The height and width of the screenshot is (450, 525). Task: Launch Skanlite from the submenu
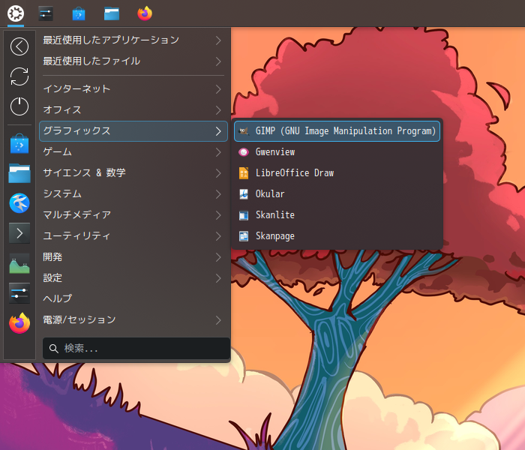tap(337, 215)
